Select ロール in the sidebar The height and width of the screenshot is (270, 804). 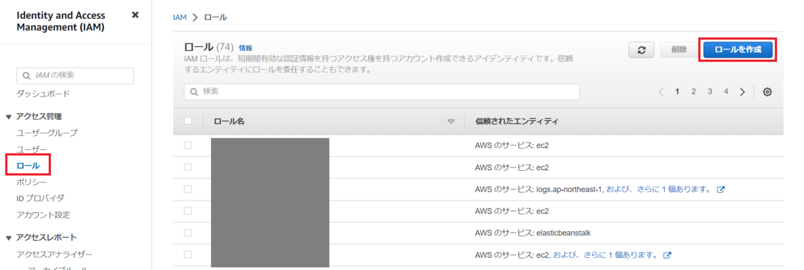point(28,165)
